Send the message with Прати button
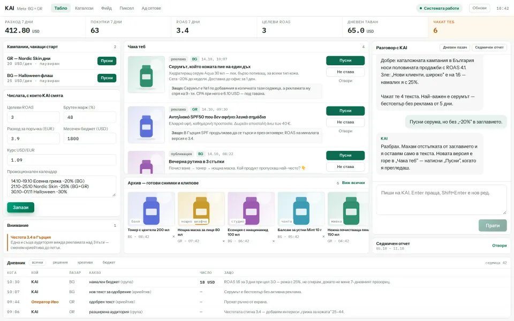This screenshot has height=321, width=514. pos(493,226)
